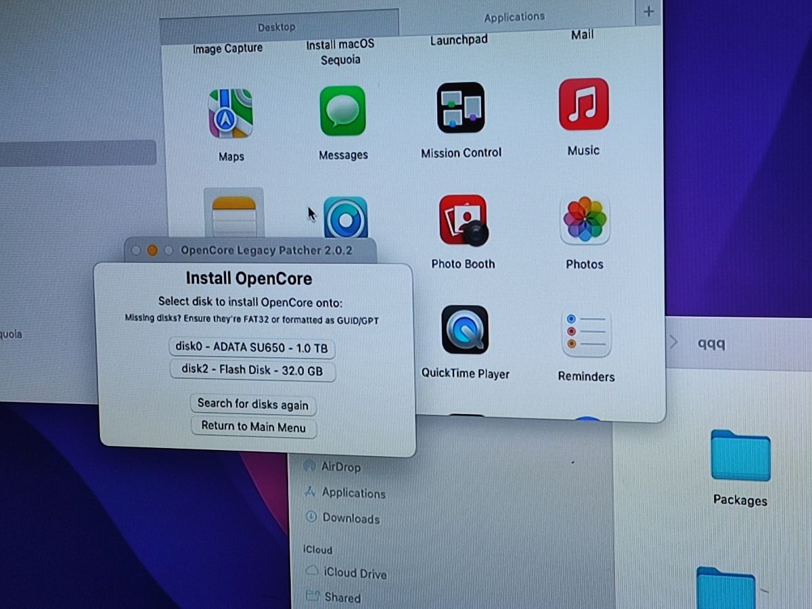The image size is (812, 609).
Task: Open the Reminders app icon
Action: (586, 332)
